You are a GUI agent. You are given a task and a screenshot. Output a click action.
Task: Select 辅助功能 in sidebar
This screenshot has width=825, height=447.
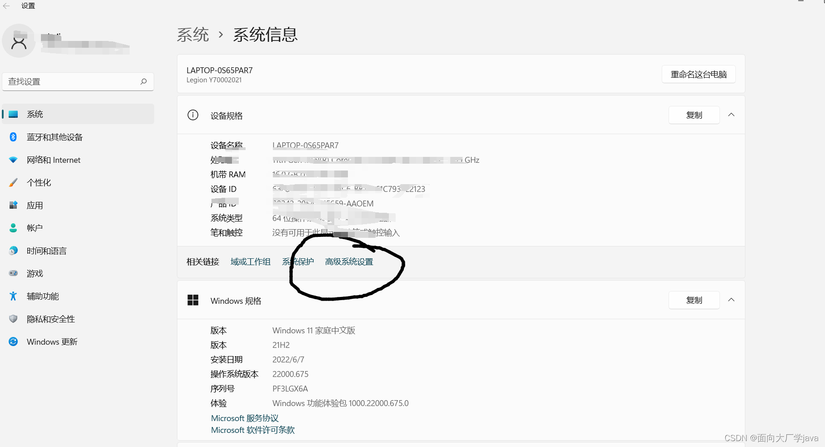(x=78, y=296)
